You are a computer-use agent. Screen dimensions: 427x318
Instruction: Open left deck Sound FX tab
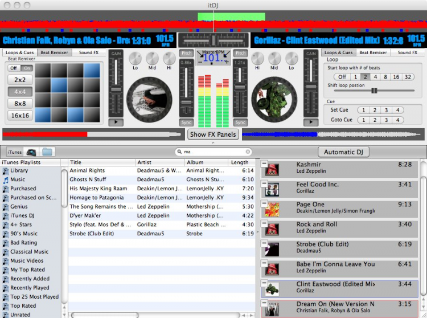[x=89, y=52]
